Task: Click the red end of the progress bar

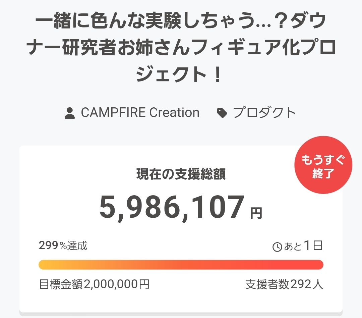Action: tap(317, 265)
